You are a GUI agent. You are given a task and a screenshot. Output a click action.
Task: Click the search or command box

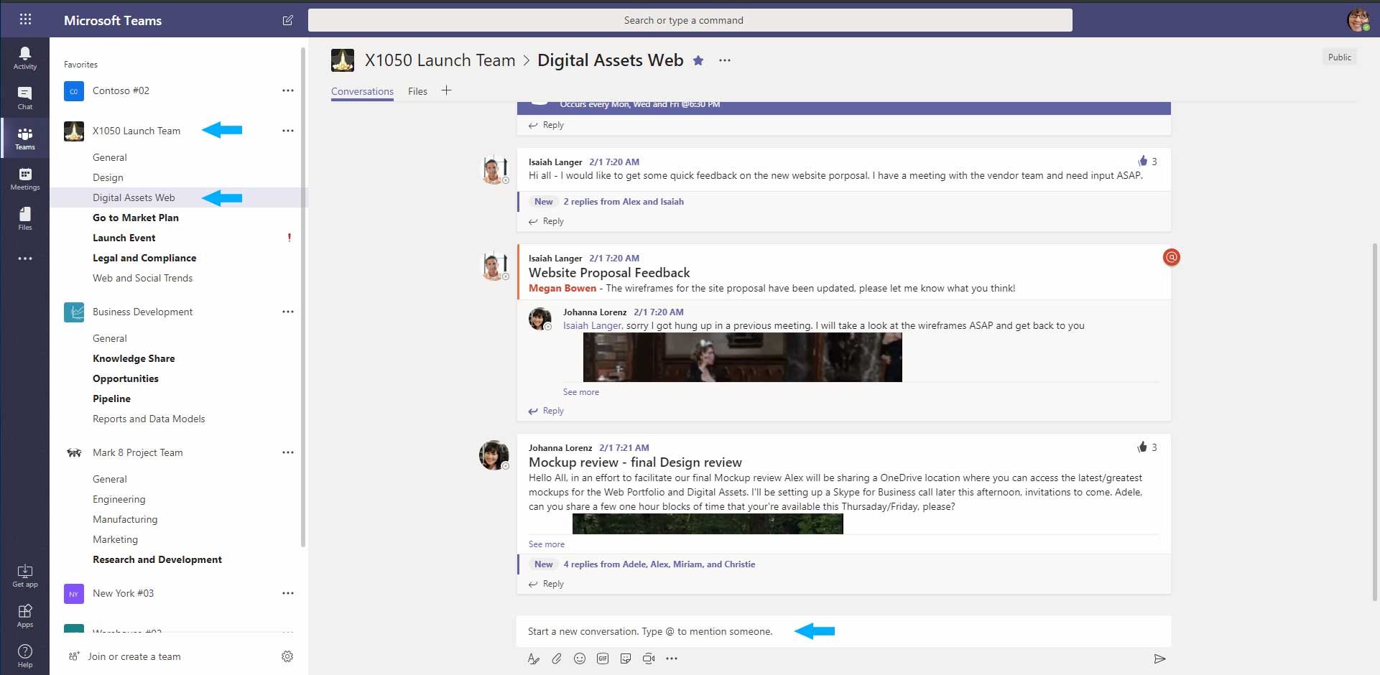click(690, 20)
